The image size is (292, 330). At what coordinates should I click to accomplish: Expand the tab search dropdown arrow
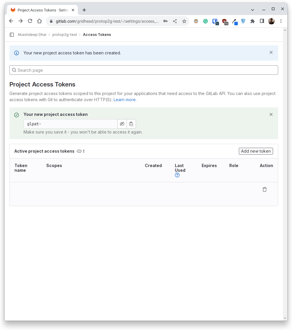[x=252, y=10]
